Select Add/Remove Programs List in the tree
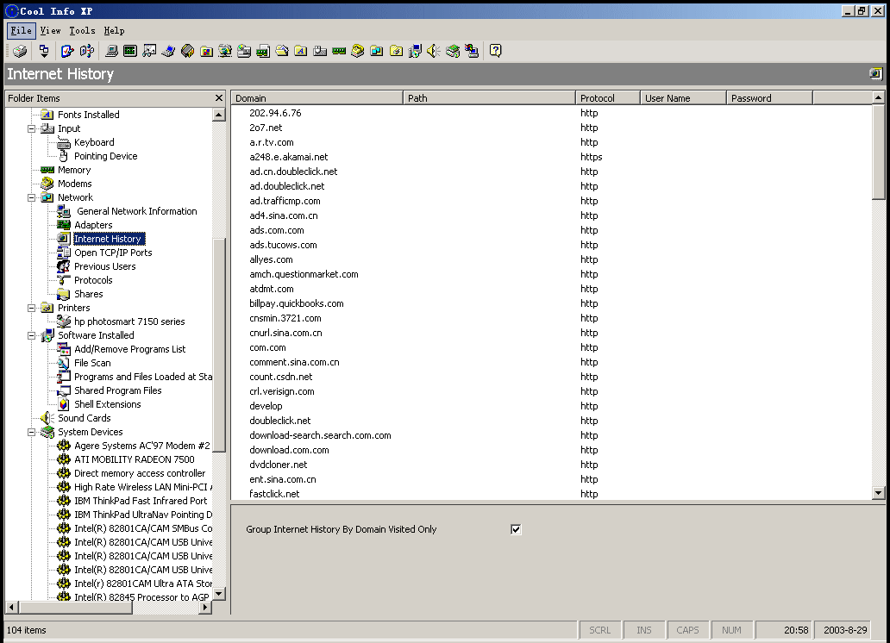This screenshot has width=890, height=643. point(130,350)
